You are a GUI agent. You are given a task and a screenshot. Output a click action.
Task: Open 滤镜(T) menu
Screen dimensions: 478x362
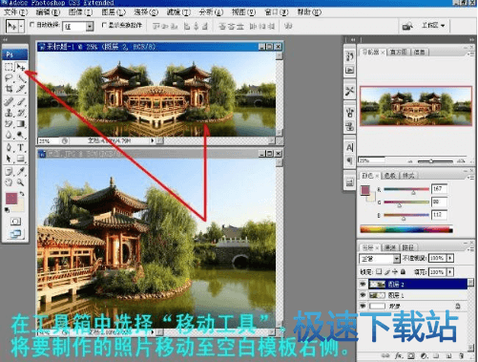click(x=178, y=12)
